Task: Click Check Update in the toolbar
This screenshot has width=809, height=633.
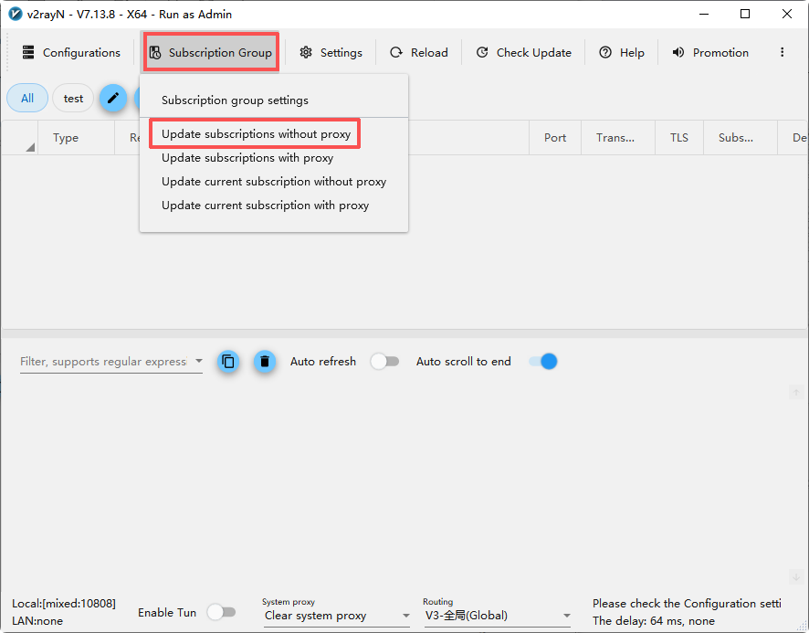Action: (x=523, y=53)
